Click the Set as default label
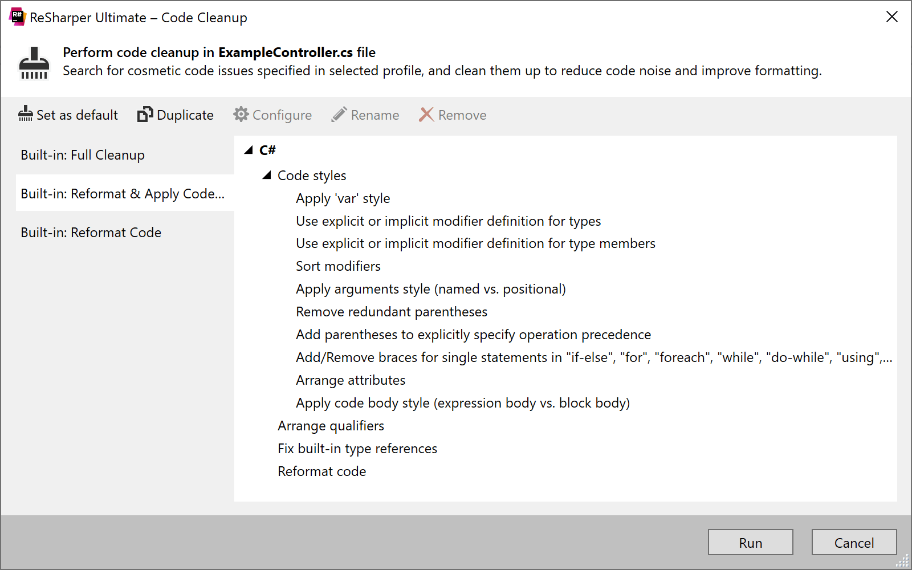 tap(77, 115)
